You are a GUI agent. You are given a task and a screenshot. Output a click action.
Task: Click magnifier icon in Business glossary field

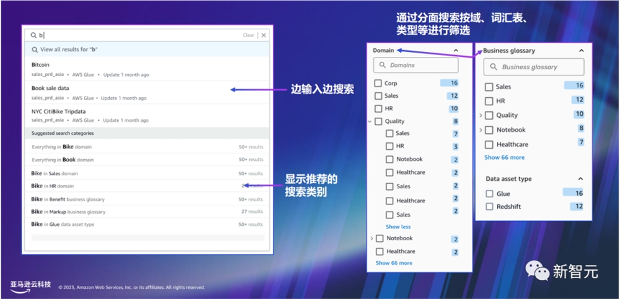494,67
